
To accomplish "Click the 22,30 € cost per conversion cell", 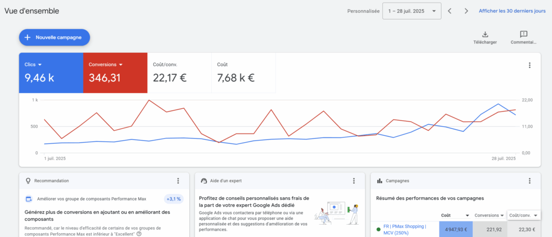I will coord(524,229).
